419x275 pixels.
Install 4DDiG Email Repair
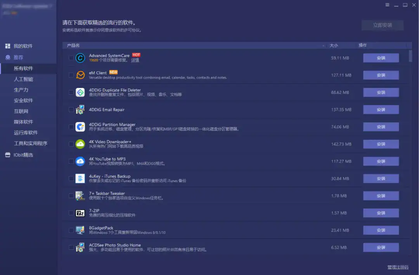[x=381, y=109]
